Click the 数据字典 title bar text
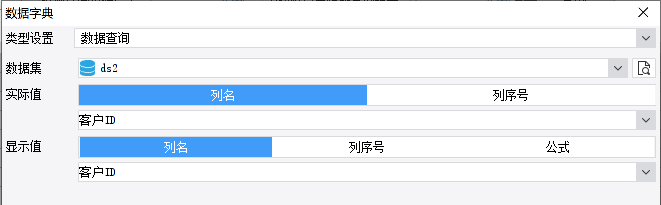Screen dimensions: 661x205 [x=29, y=13]
